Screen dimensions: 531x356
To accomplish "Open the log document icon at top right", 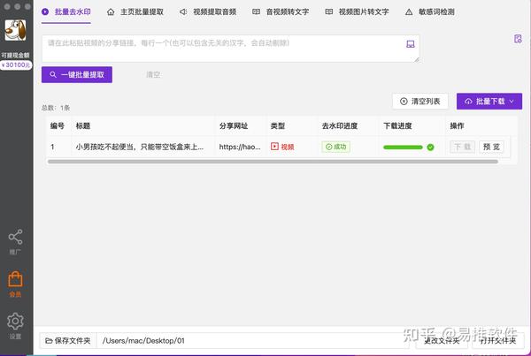I will tap(518, 39).
